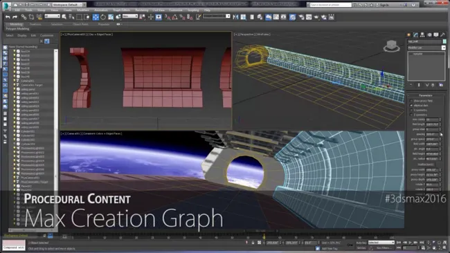450x253 pixels.
Task: Choose the Rectangular Selection Region tool
Action: pos(79,17)
